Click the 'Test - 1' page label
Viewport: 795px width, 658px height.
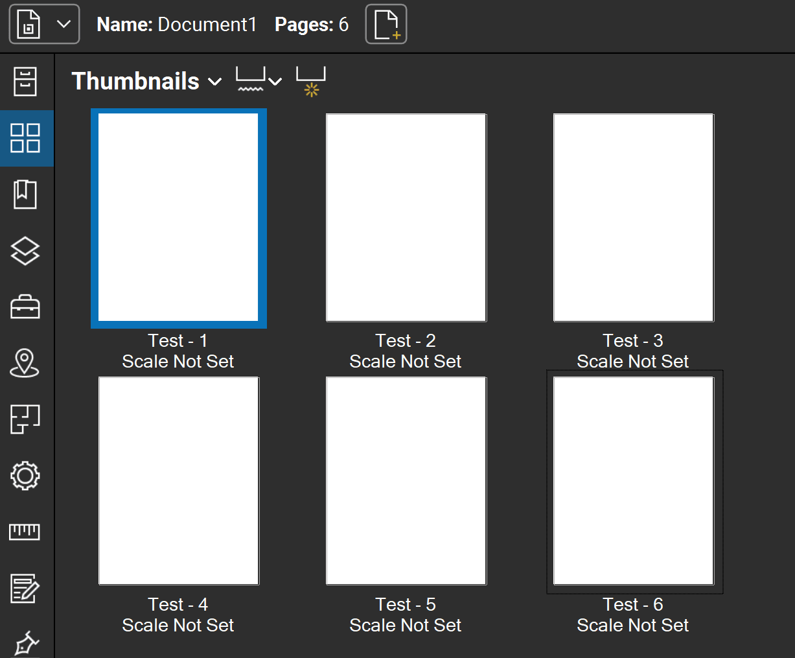(178, 340)
